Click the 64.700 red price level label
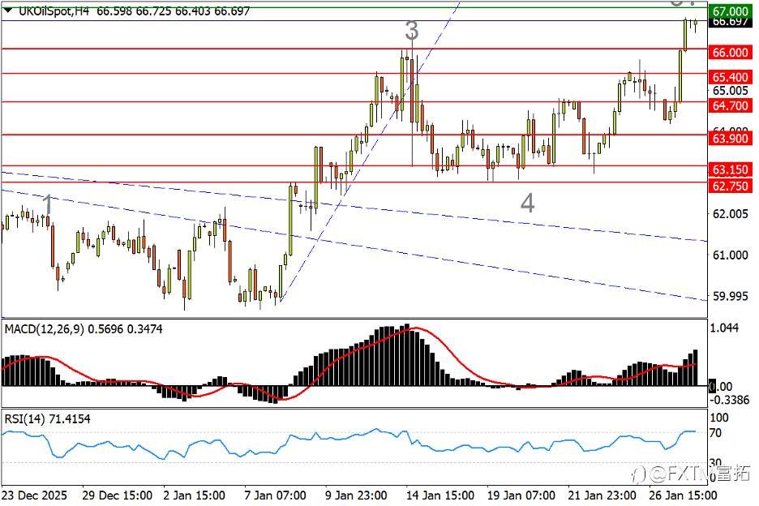The width and height of the screenshot is (759, 506). [731, 105]
